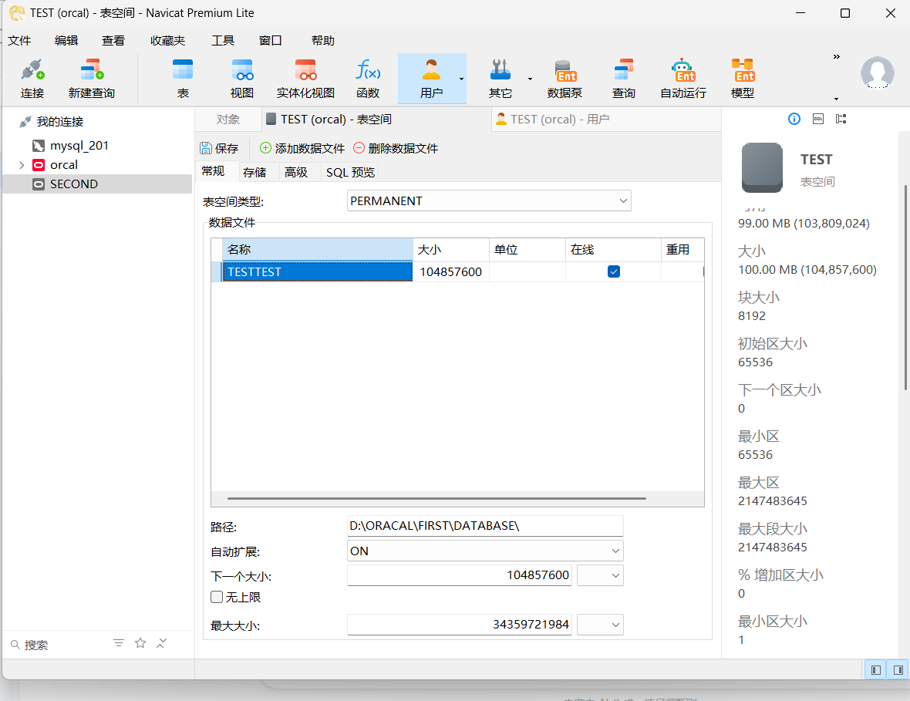The width and height of the screenshot is (910, 701).
Task: Open the 工具 menu
Action: [x=223, y=41]
